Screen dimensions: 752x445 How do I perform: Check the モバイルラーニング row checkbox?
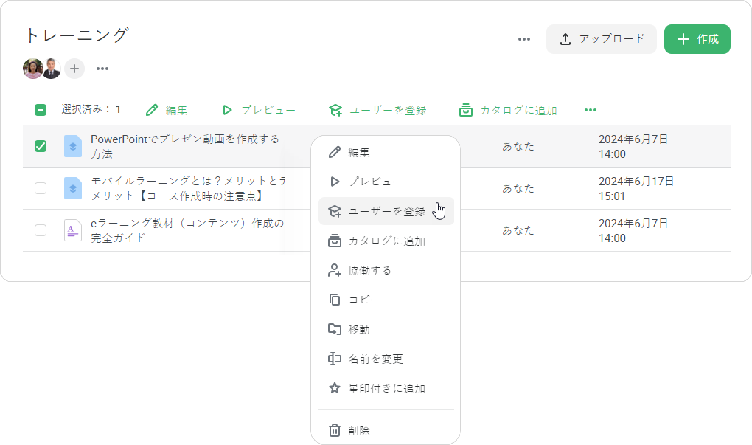41,188
